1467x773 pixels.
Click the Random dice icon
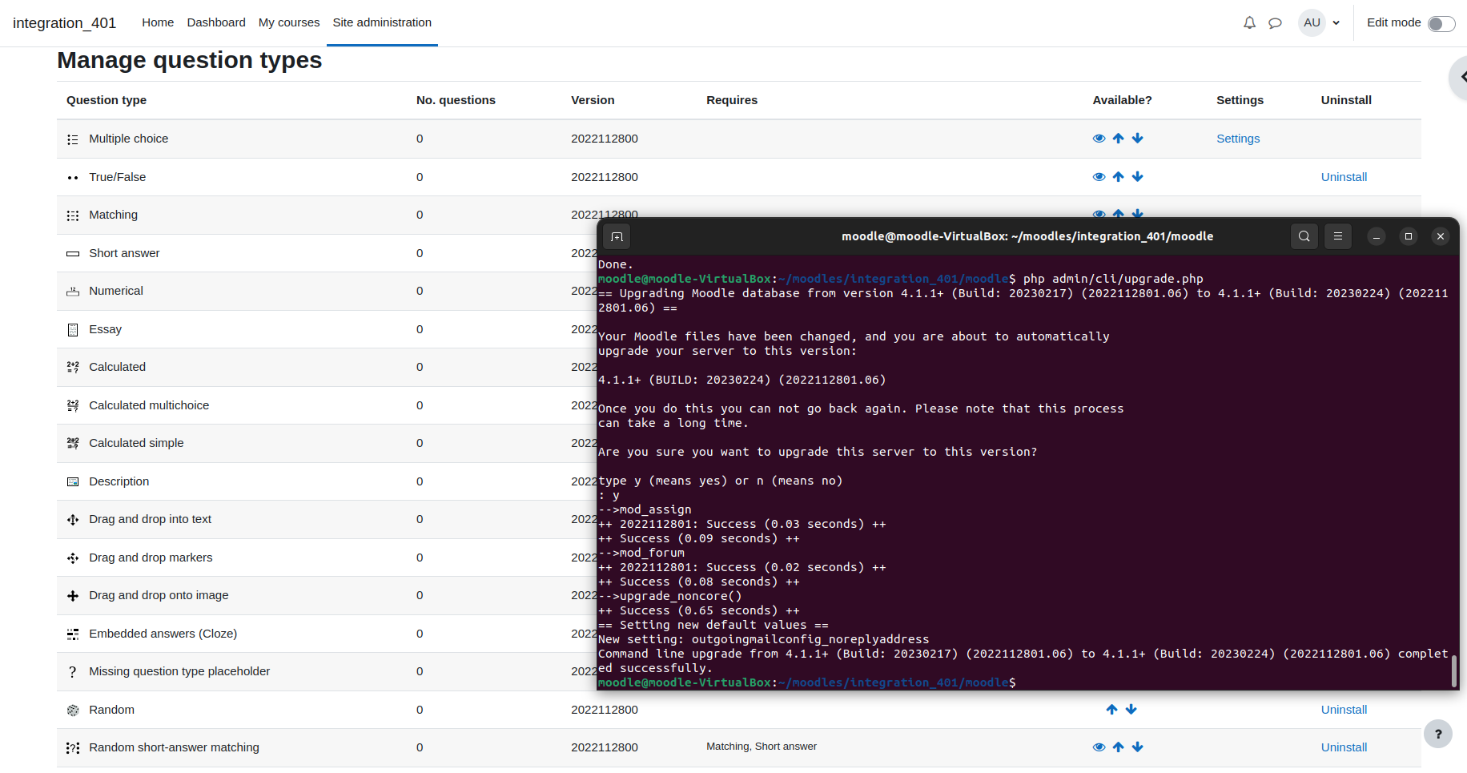click(x=73, y=711)
